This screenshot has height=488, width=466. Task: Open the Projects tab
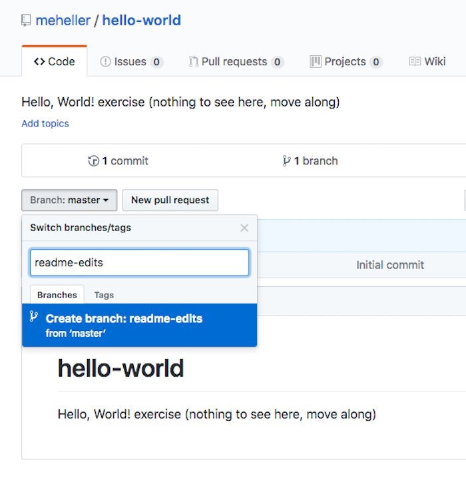[x=346, y=62]
